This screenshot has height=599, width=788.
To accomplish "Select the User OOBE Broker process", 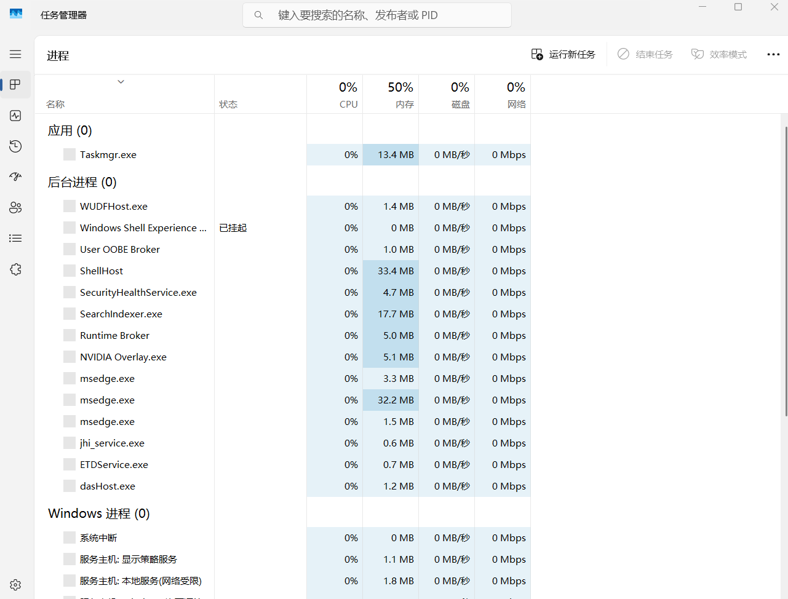I will 283,249.
